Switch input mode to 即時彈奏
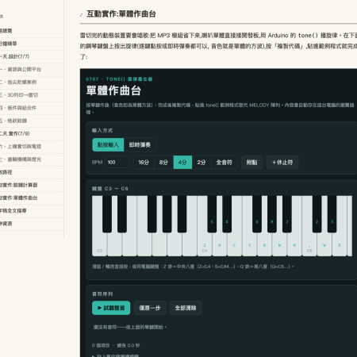 coord(140,144)
